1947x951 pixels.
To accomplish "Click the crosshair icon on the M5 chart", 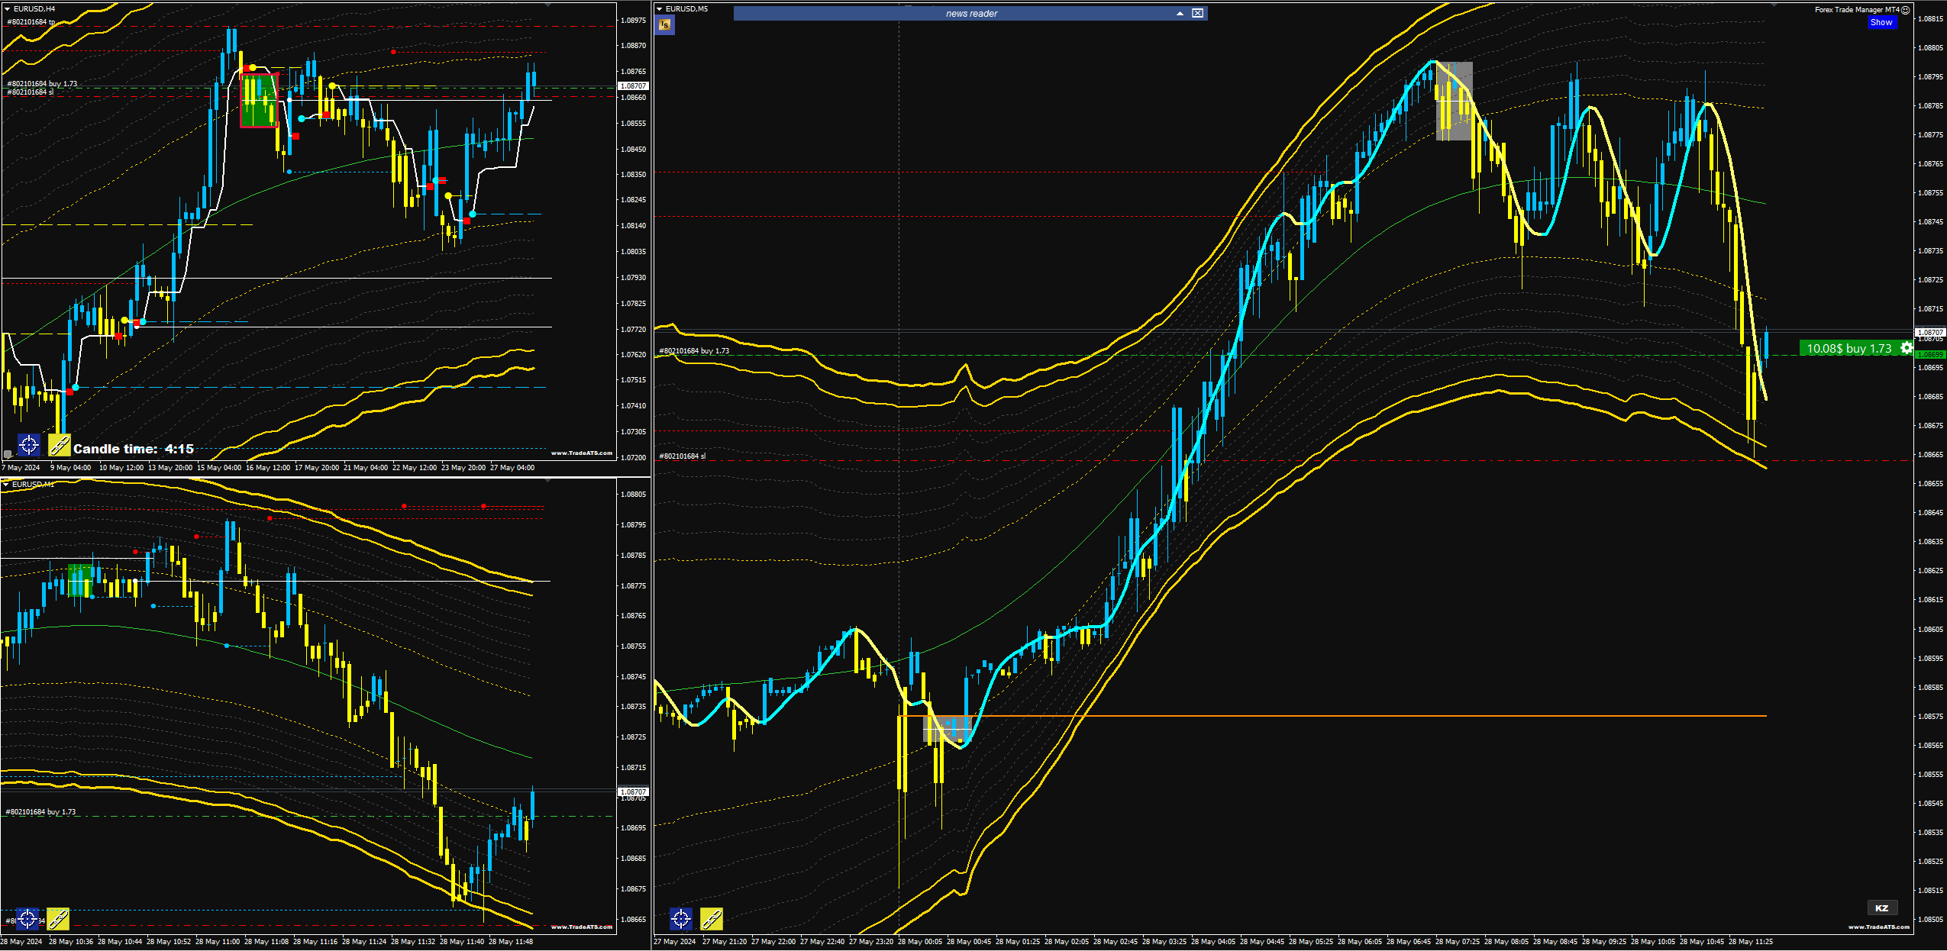I will pos(681,918).
